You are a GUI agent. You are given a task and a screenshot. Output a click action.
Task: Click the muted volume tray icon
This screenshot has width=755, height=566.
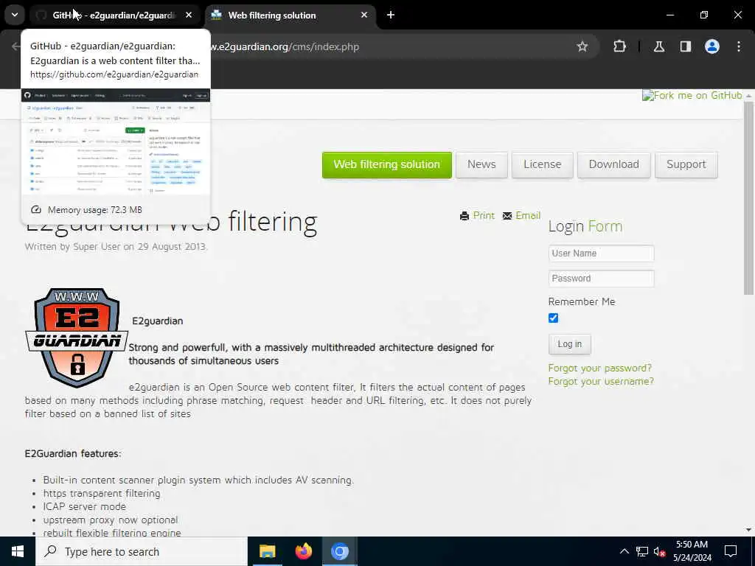(x=659, y=551)
